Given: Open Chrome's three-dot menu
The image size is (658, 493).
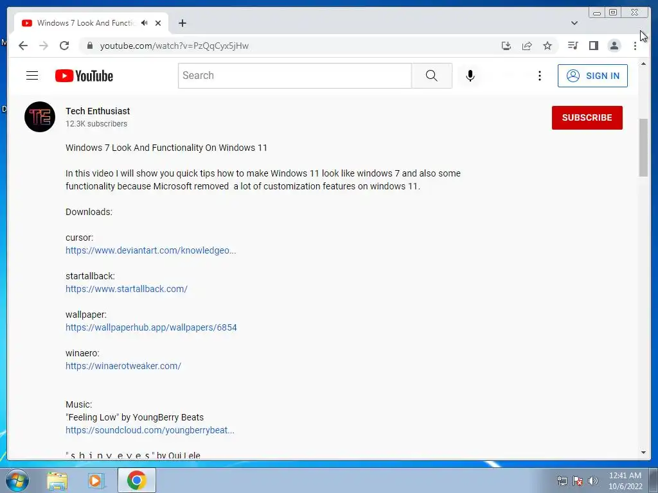Looking at the screenshot, I should click(x=635, y=46).
